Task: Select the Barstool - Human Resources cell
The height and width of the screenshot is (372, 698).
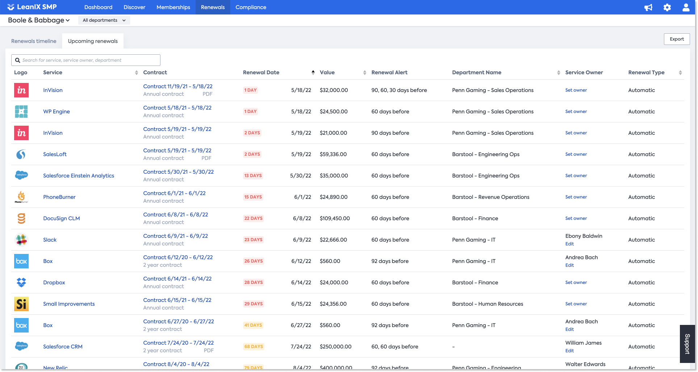Action: coord(488,304)
